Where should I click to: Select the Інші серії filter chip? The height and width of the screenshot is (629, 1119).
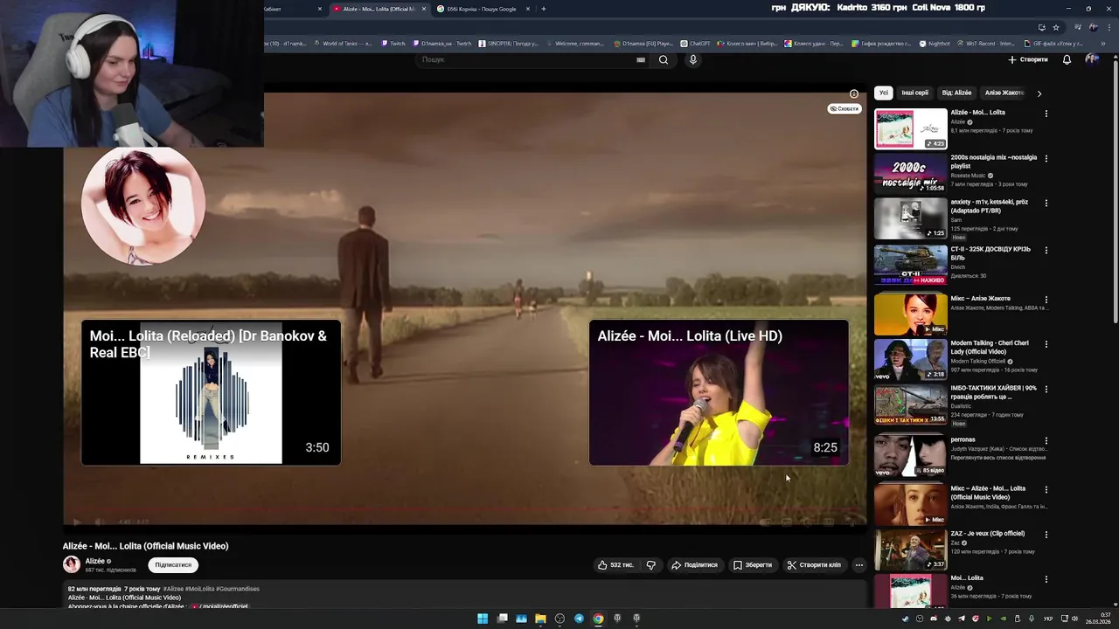point(915,93)
